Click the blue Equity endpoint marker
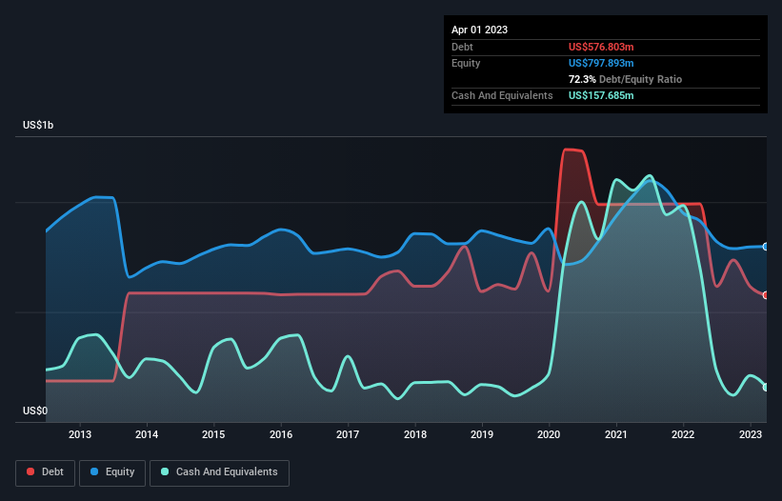The width and height of the screenshot is (782, 501). (x=766, y=247)
